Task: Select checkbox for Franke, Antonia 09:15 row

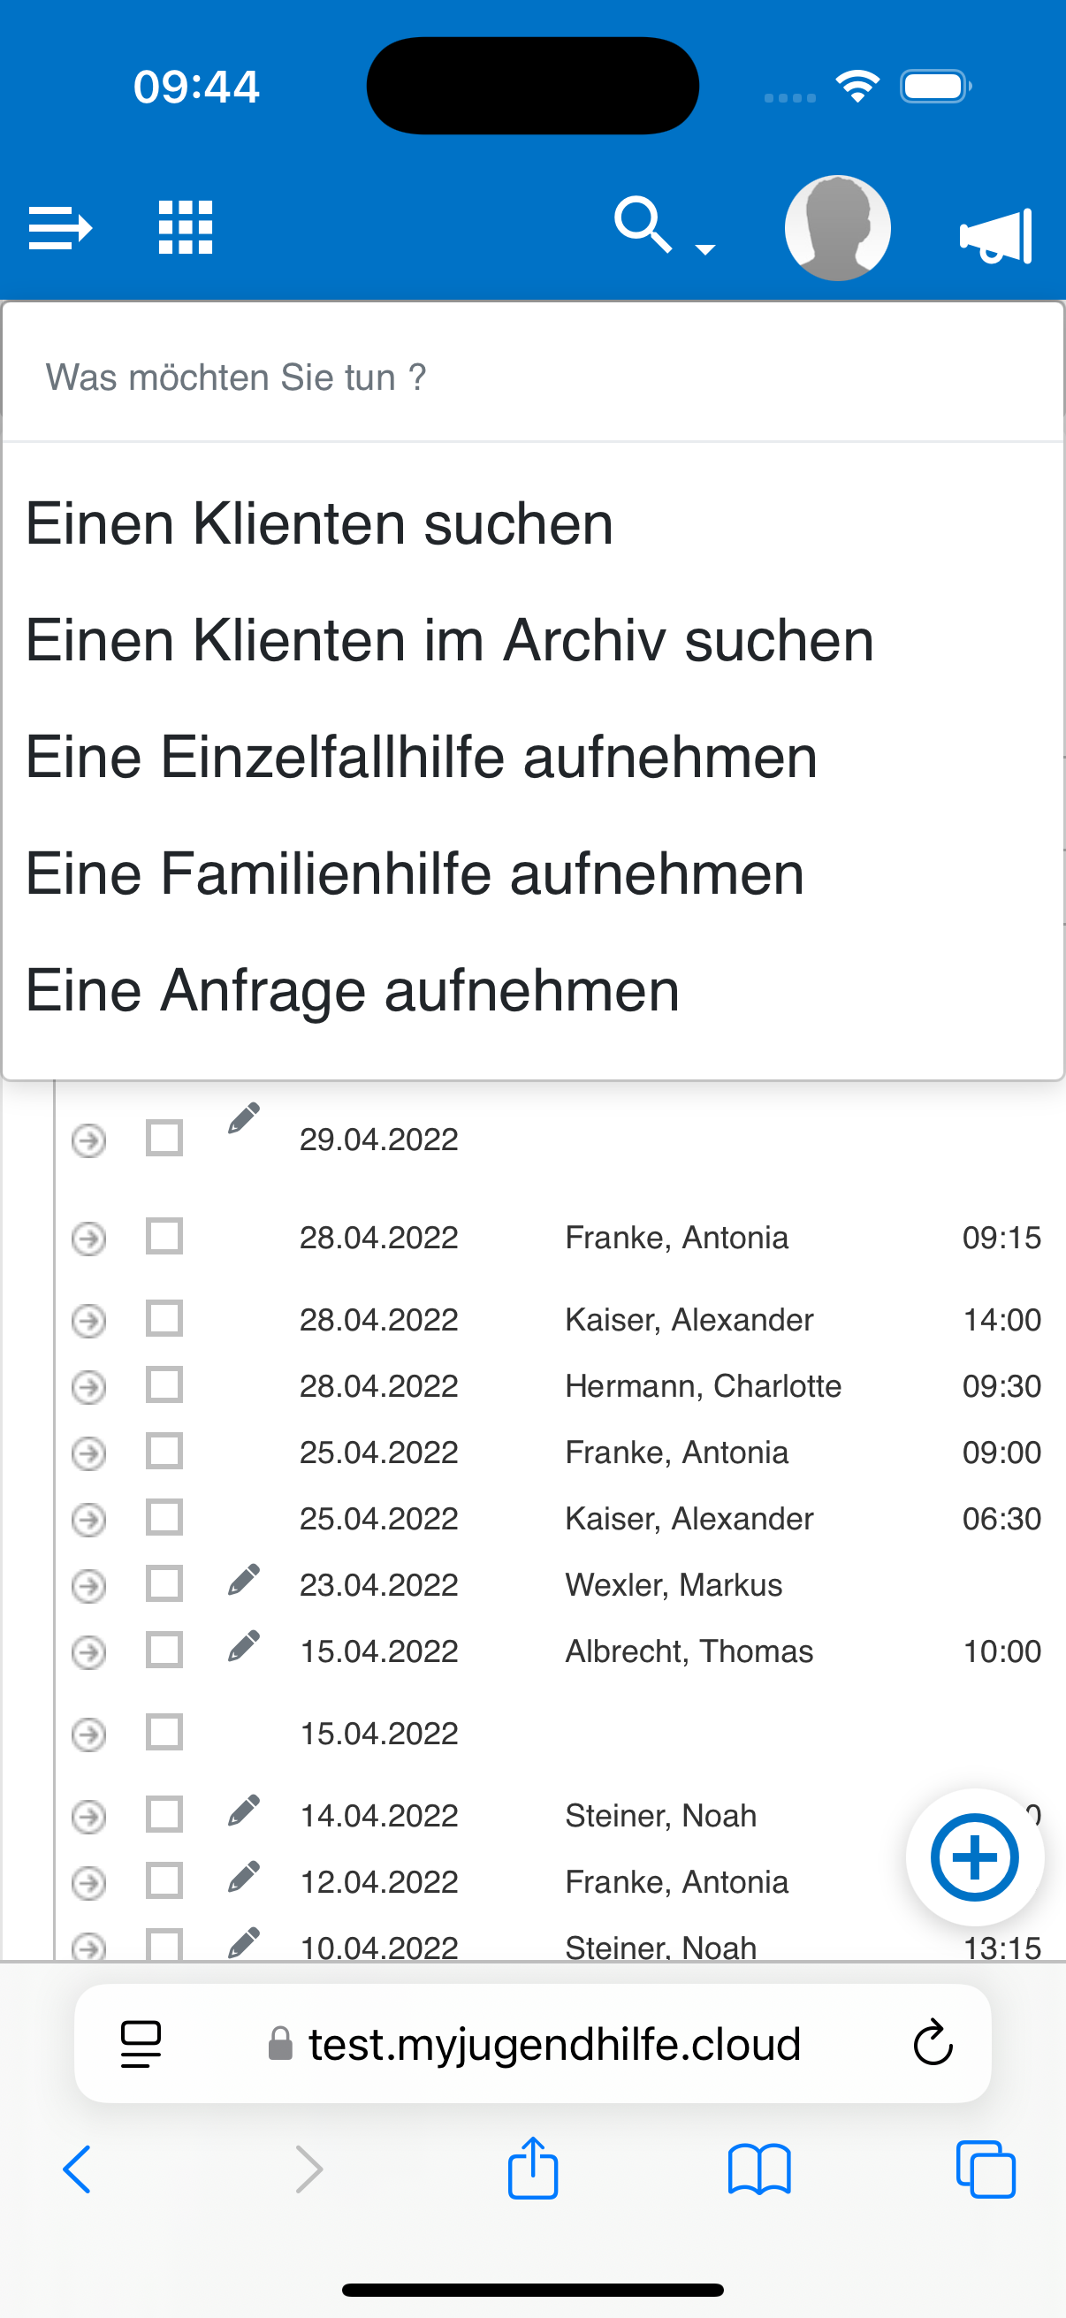Action: [164, 1237]
